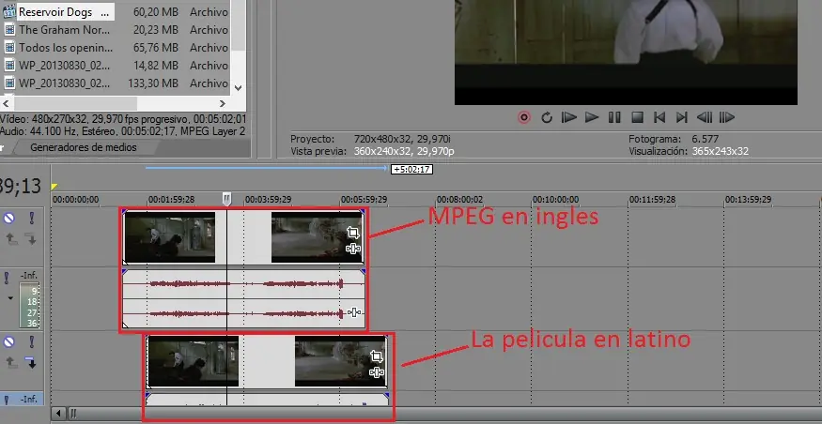Image resolution: width=822 pixels, height=424 pixels.
Task: Solo the second video track
Action: [x=31, y=342]
